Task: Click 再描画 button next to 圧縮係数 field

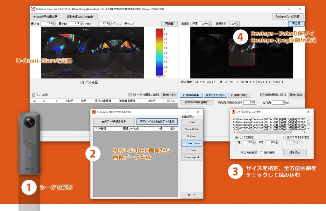Action: pyautogui.click(x=296, y=24)
